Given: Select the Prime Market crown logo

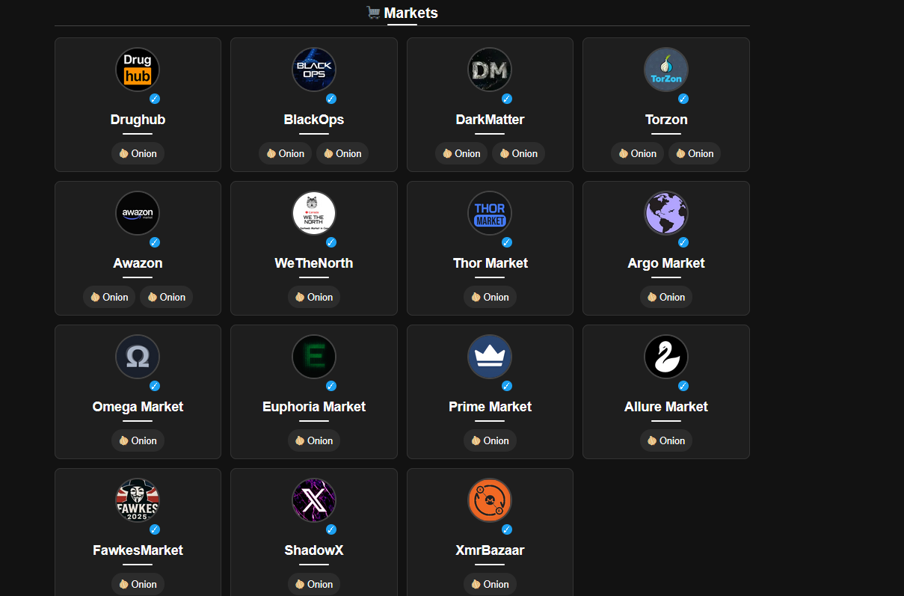Looking at the screenshot, I should tap(490, 357).
